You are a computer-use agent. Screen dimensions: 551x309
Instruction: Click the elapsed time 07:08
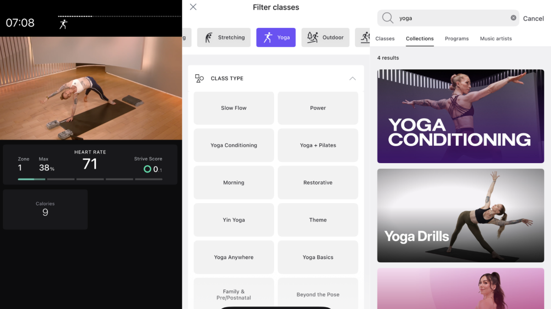[20, 23]
